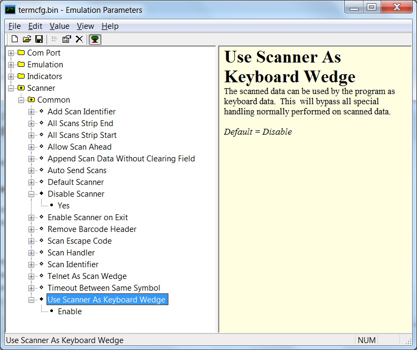Click the New file toolbar icon
The height and width of the screenshot is (350, 417).
coord(14,39)
